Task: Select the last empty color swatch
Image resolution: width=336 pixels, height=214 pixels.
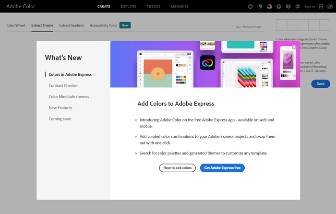Action: pyautogui.click(x=324, y=25)
